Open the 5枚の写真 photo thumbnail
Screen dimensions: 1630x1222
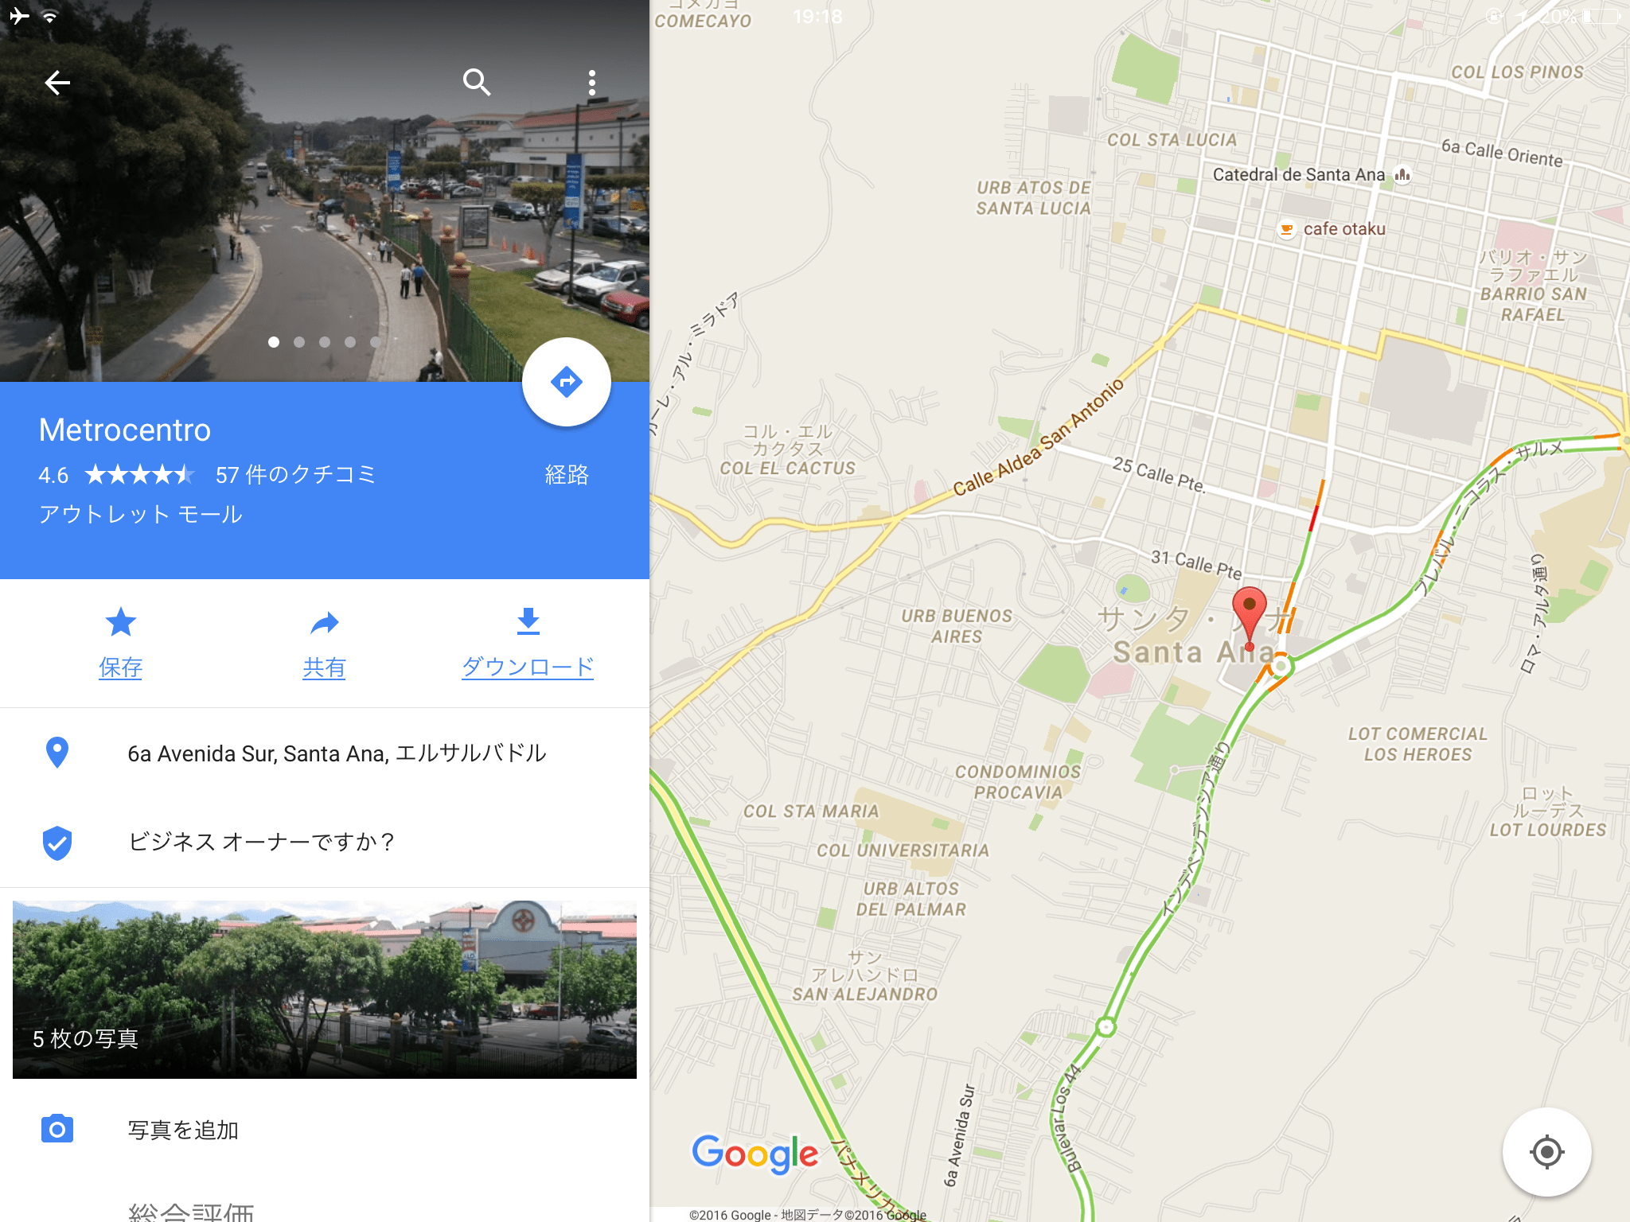[x=325, y=990]
